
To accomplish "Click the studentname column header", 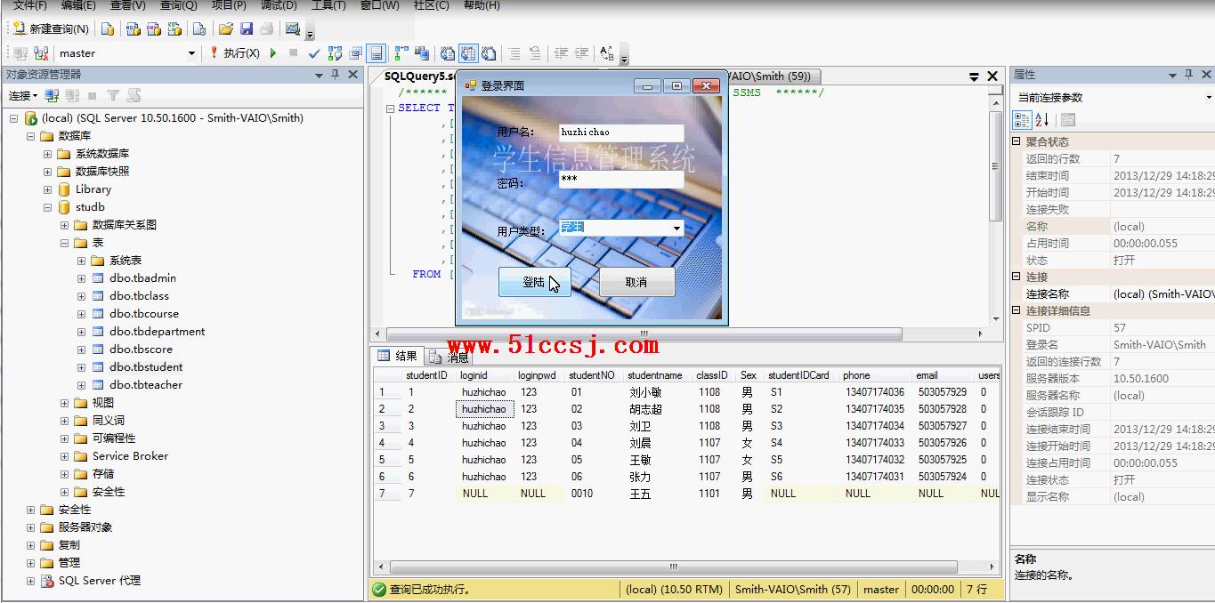I will 654,375.
